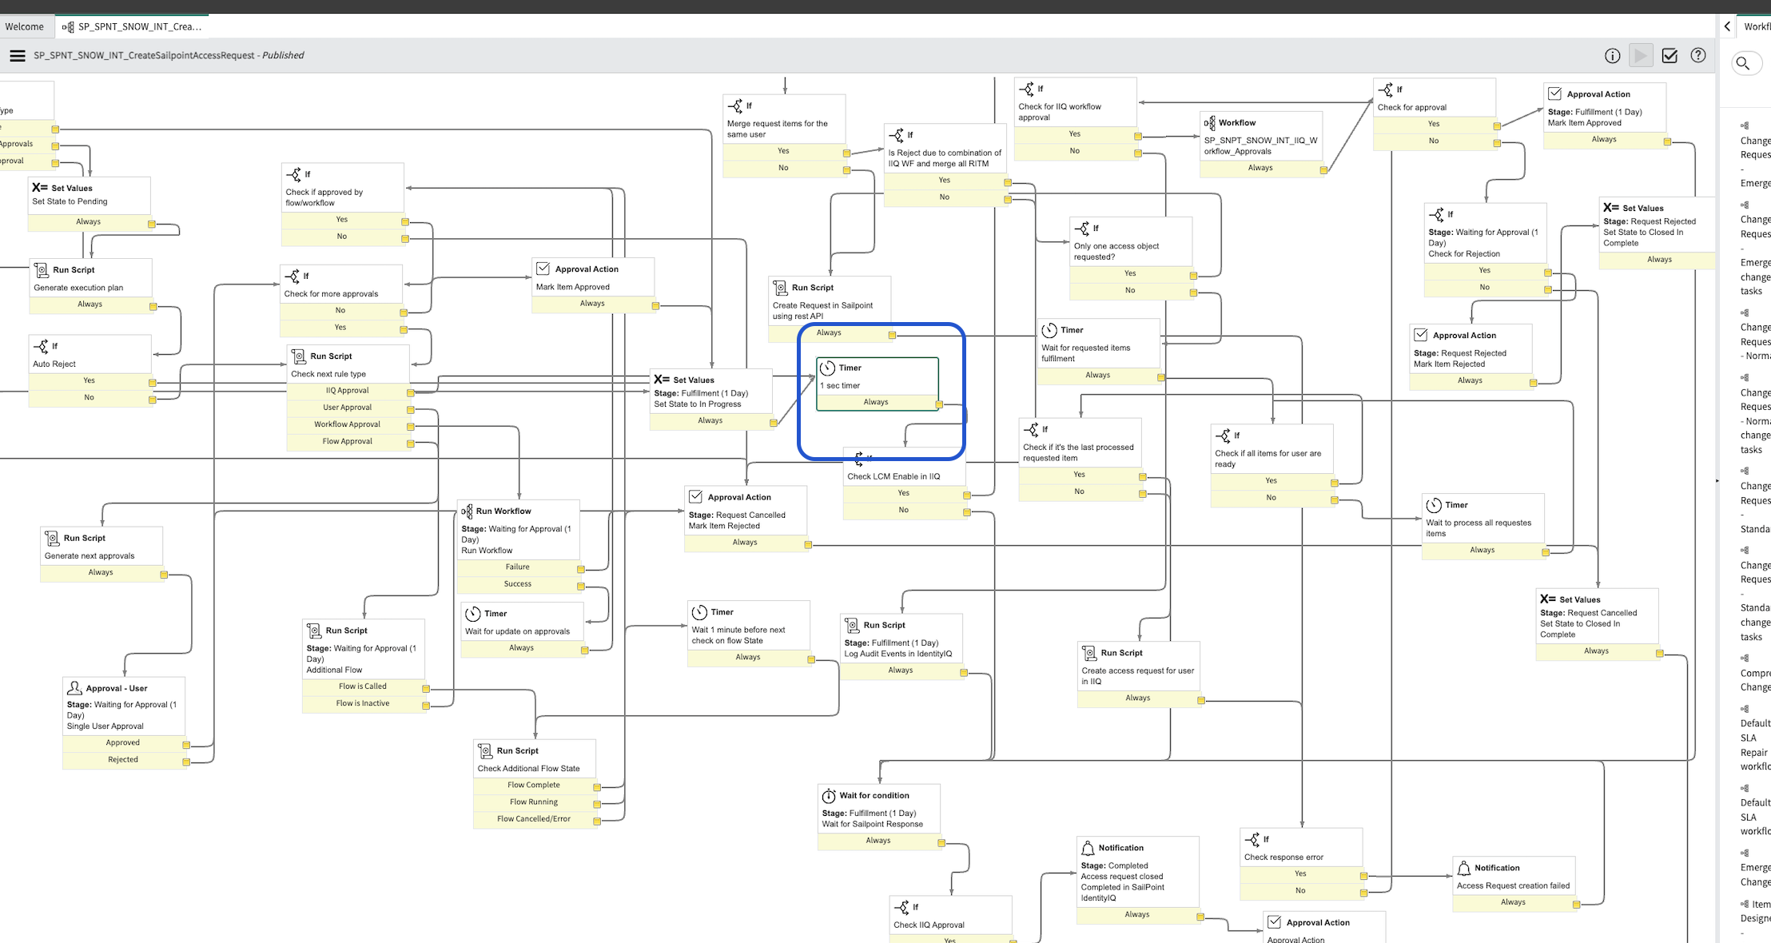Open the help question mark icon
This screenshot has height=943, width=1771.
(x=1698, y=56)
